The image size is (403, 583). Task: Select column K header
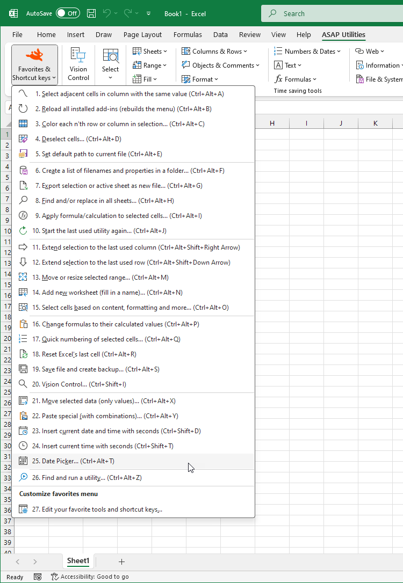[x=375, y=123]
